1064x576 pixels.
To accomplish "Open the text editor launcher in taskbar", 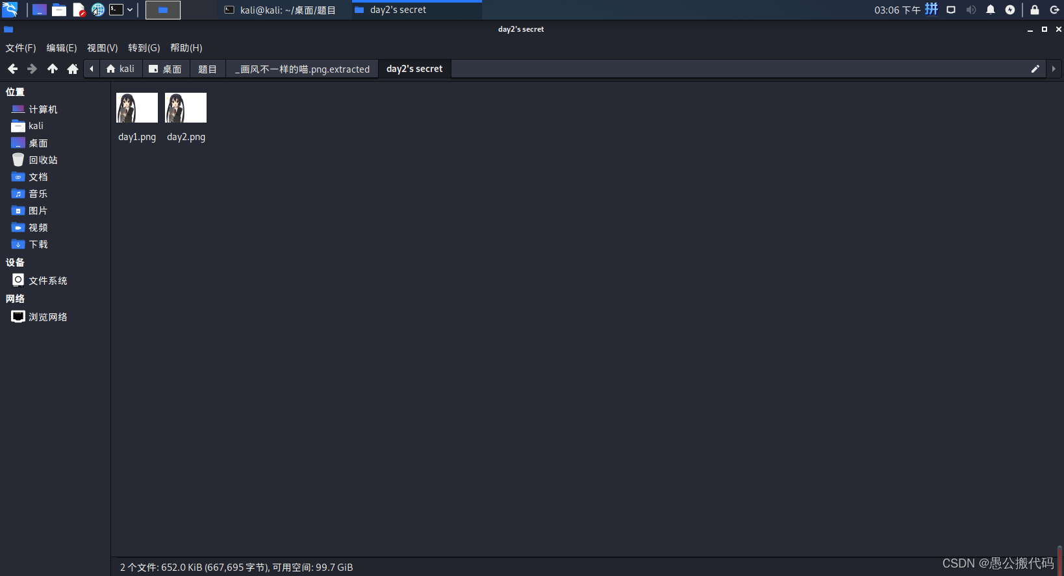I will (79, 10).
